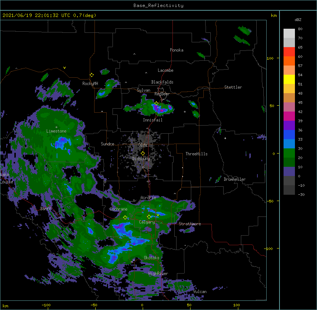Screen dimensions: 317x310
Task: Click the Banff label
Action: coord(46,209)
